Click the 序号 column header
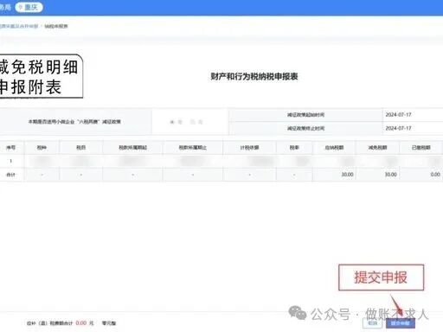 [11, 148]
